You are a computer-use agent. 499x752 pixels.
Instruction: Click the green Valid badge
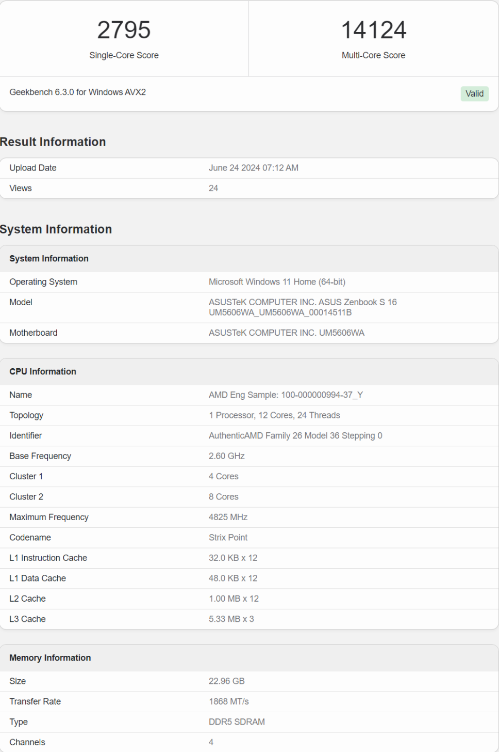(474, 93)
